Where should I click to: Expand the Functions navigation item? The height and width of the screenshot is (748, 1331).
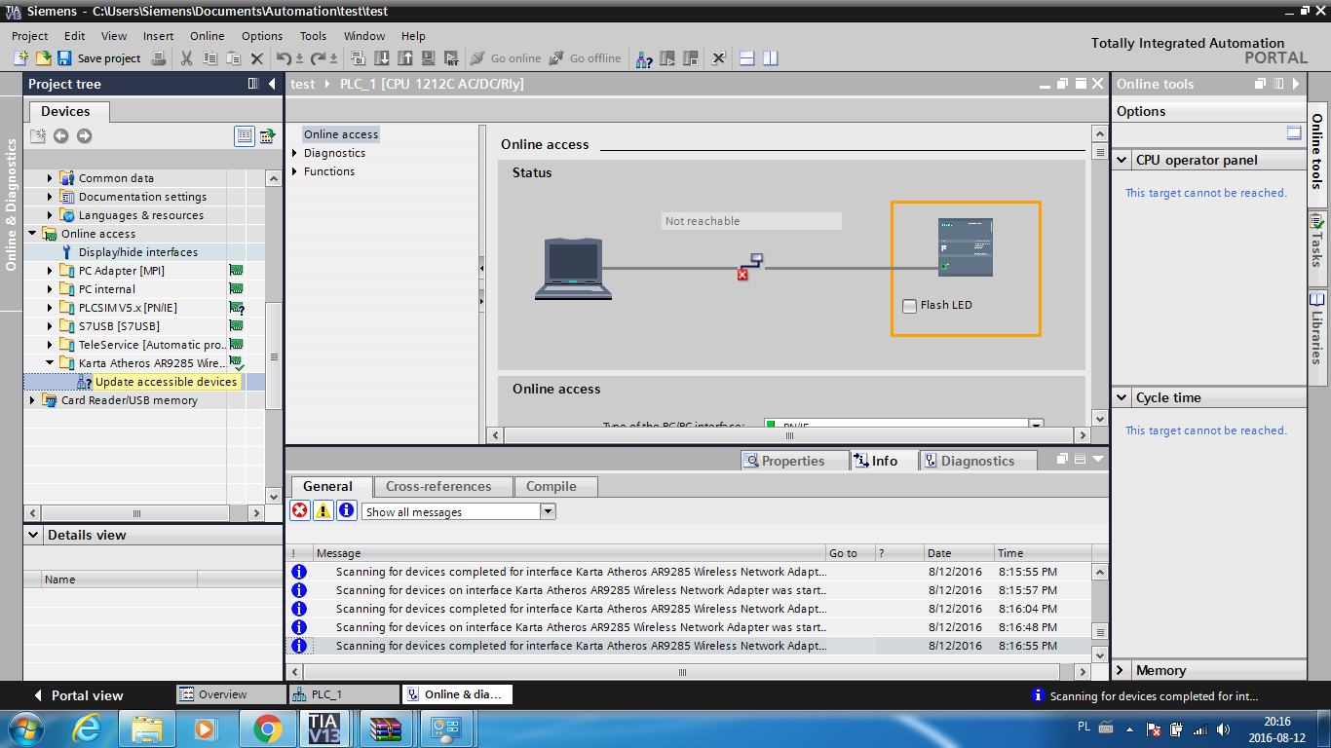pyautogui.click(x=294, y=171)
